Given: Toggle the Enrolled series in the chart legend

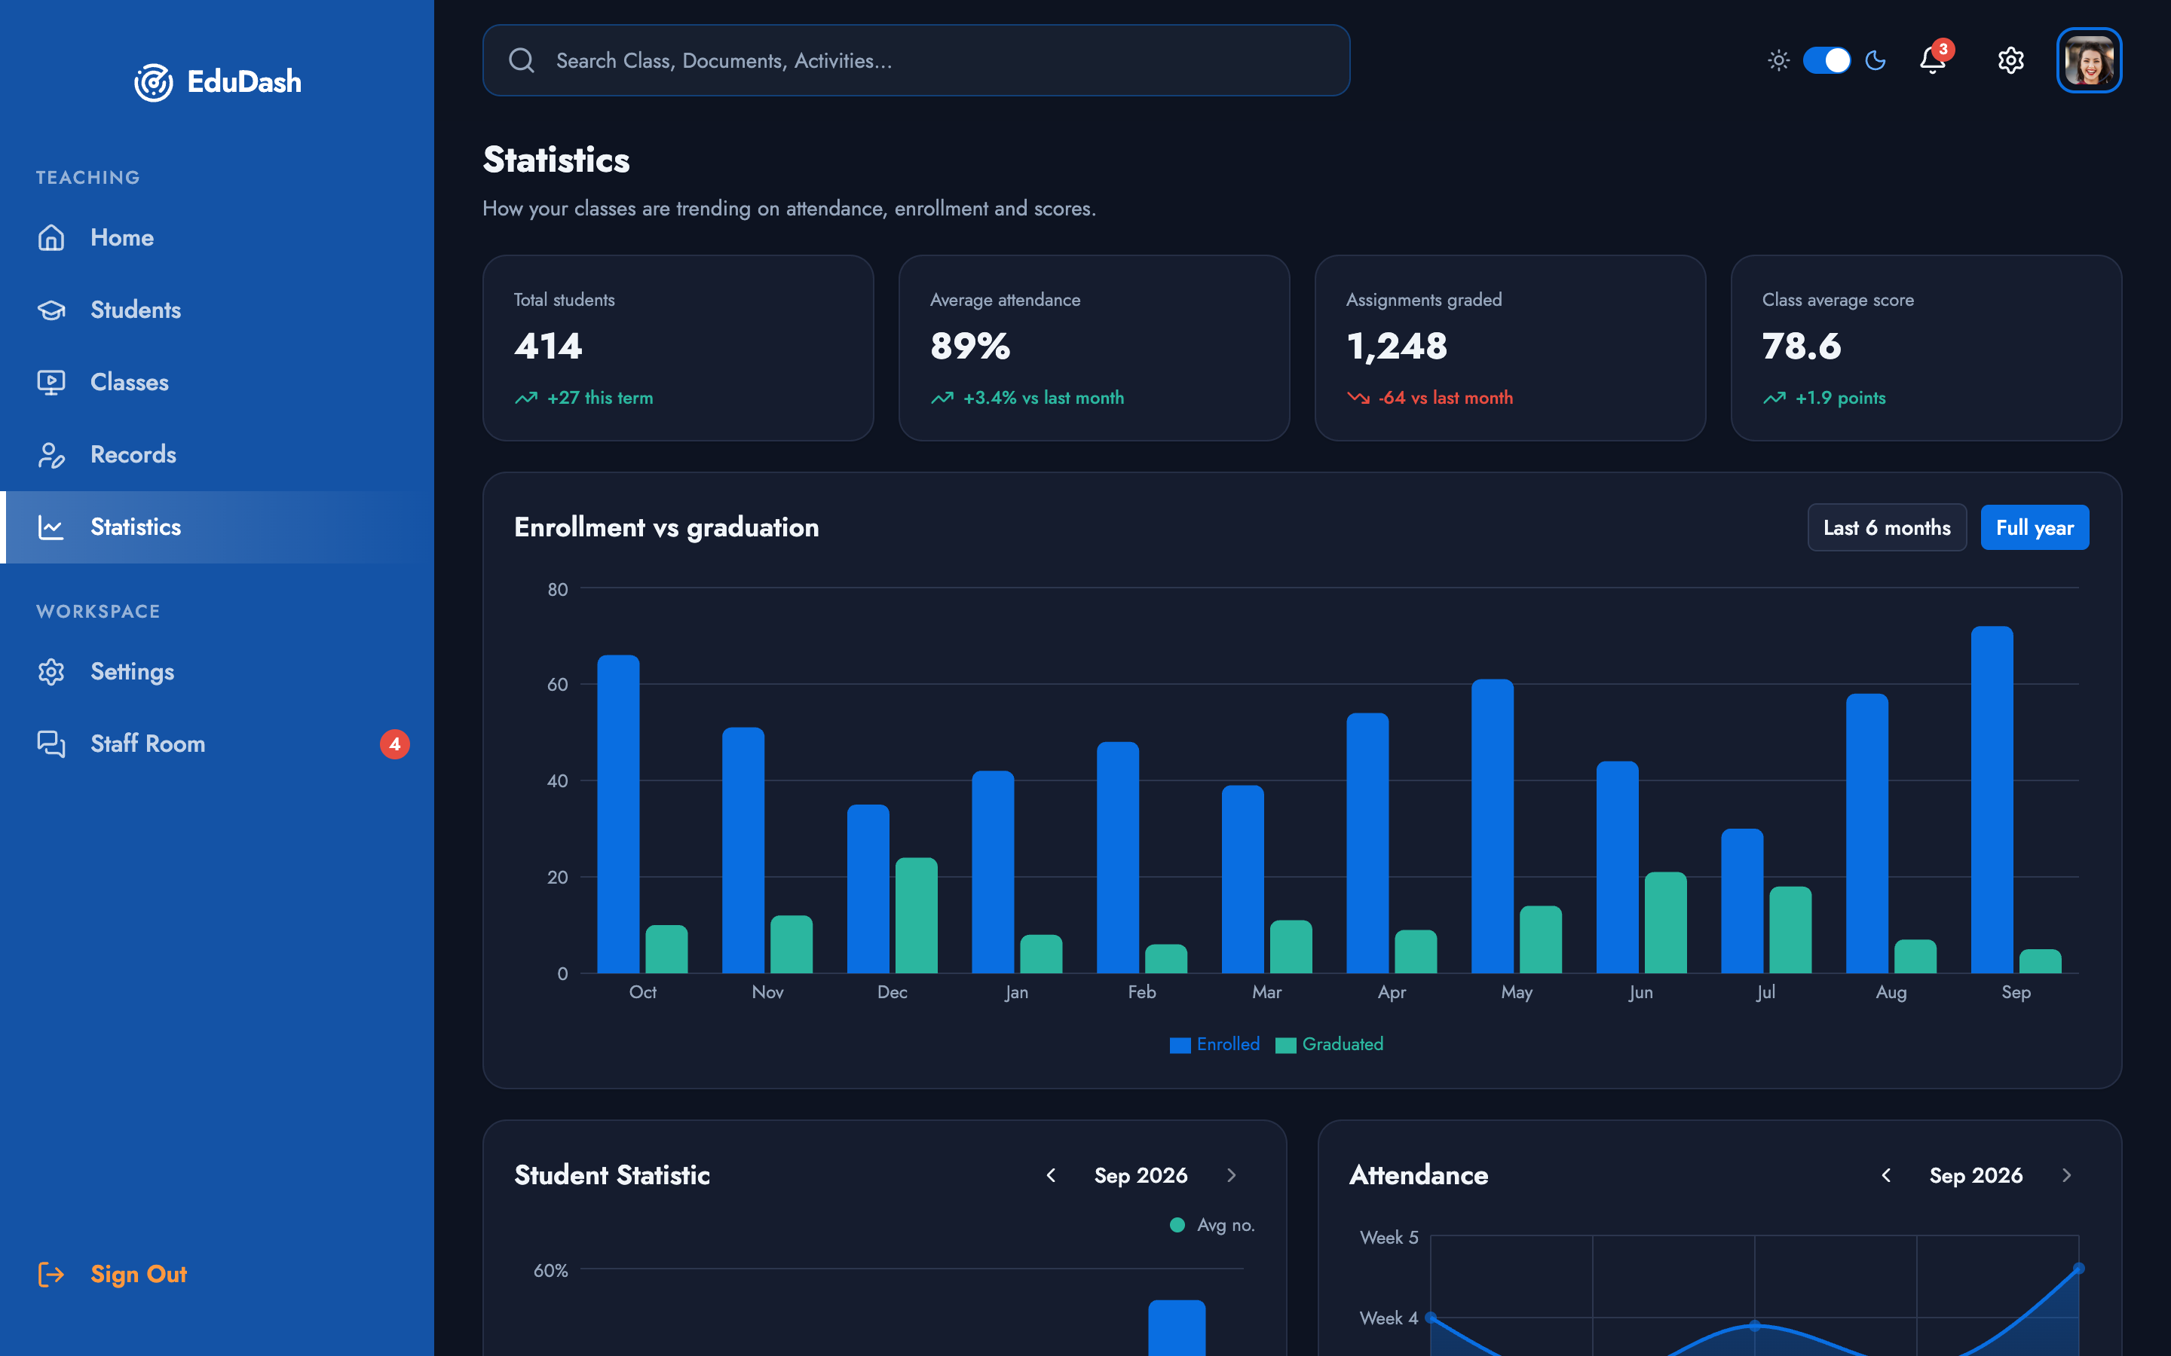Looking at the screenshot, I should pyautogui.click(x=1214, y=1044).
